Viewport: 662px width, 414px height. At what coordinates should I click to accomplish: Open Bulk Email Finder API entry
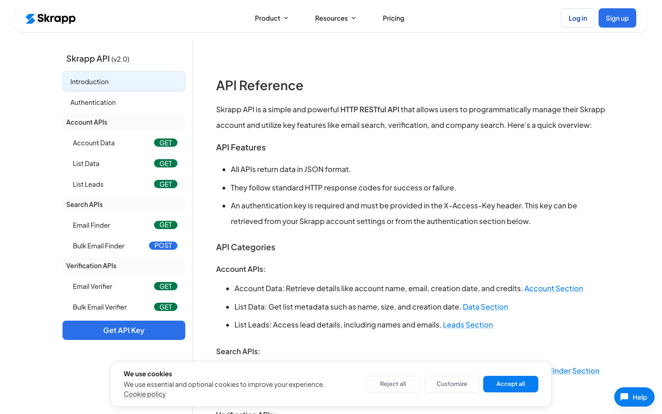point(124,246)
